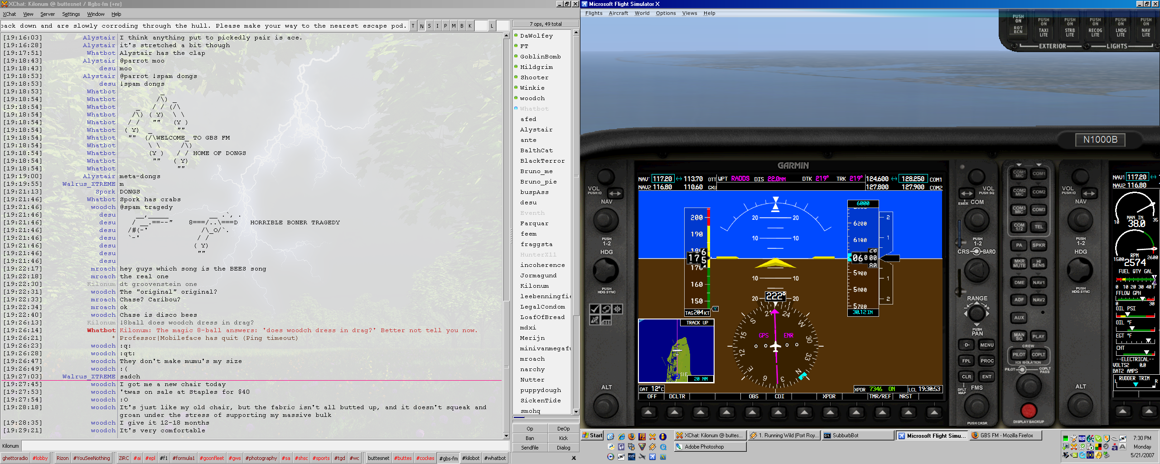
Task: Toggle the TAXI LITE switch
Action: (1044, 27)
